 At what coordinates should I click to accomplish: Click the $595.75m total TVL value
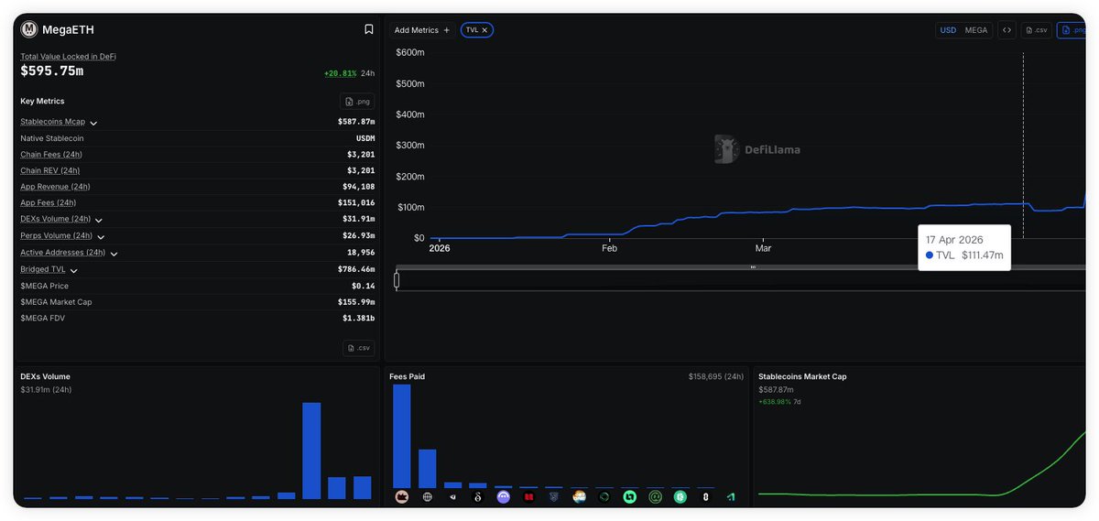(51, 71)
